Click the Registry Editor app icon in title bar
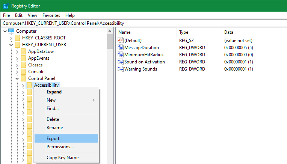The width and height of the screenshot is (287, 164). point(6,6)
